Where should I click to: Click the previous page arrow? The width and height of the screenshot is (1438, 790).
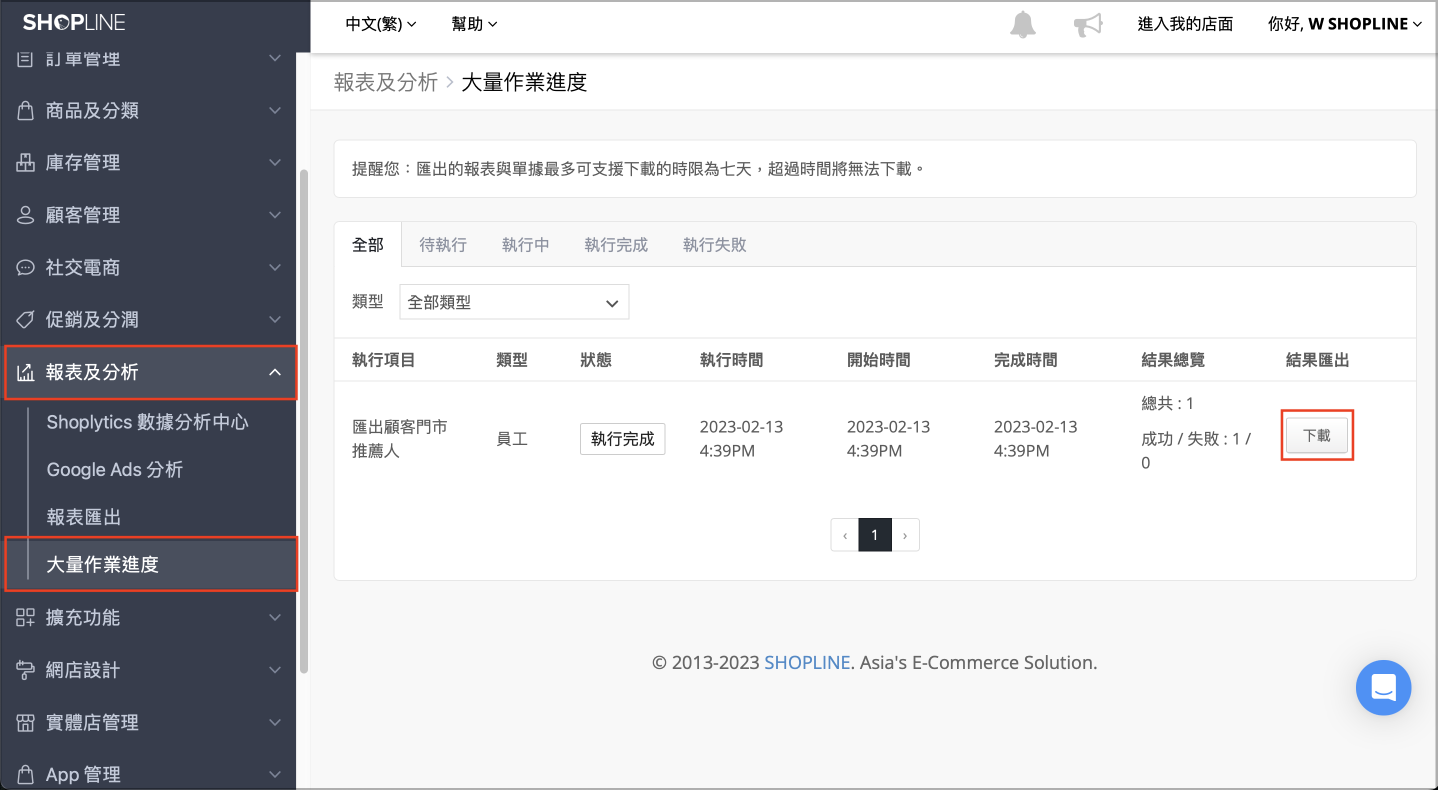pyautogui.click(x=844, y=535)
